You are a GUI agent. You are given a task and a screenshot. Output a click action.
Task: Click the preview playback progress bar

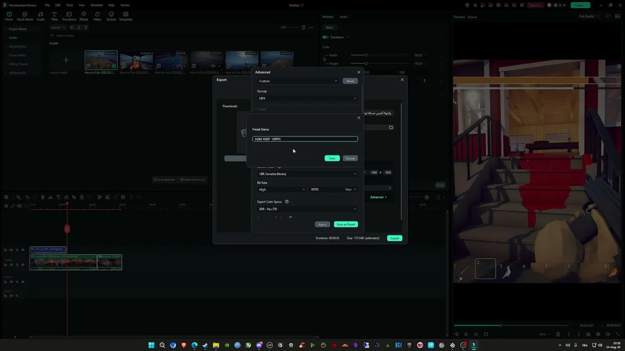(511, 325)
